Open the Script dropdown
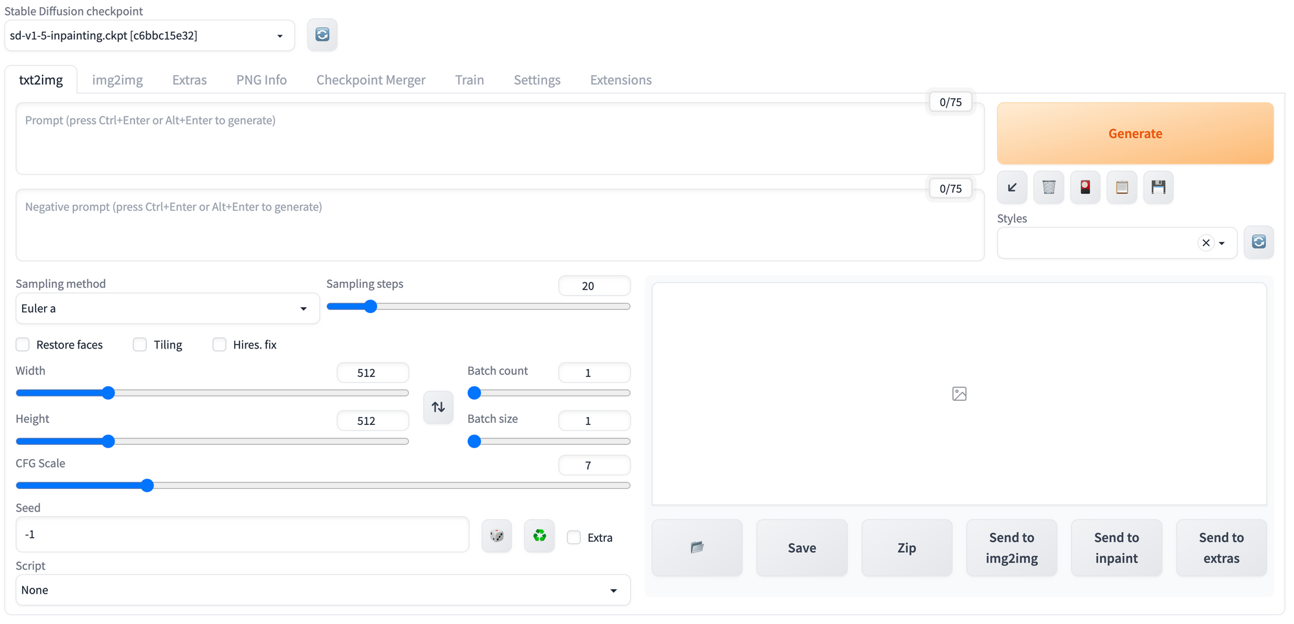 (322, 590)
